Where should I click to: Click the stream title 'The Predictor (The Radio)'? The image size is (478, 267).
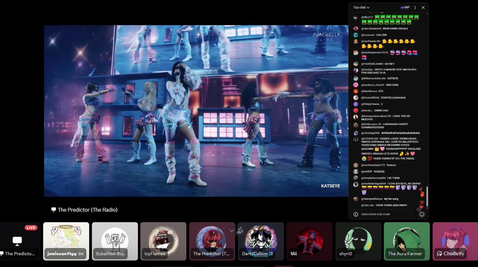(88, 210)
